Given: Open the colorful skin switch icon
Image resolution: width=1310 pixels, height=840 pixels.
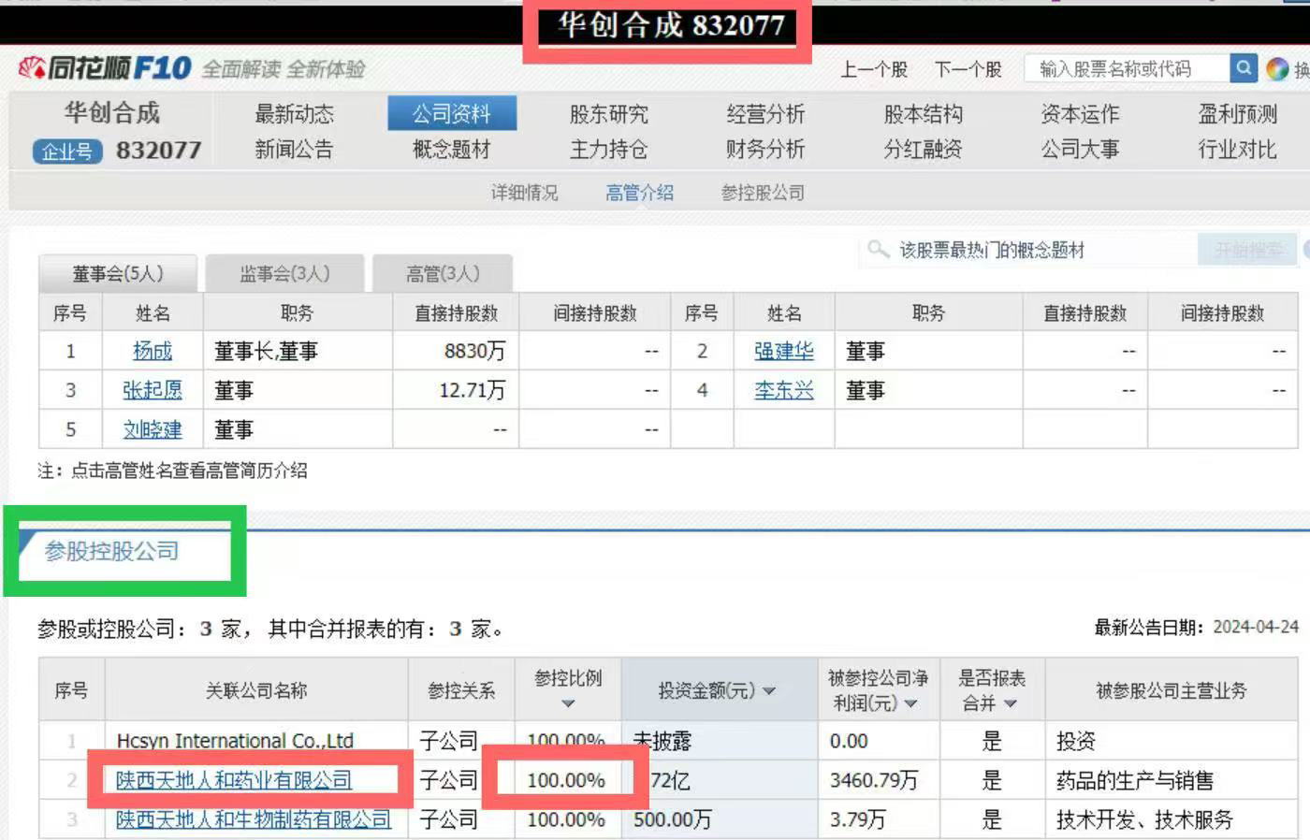Looking at the screenshot, I should click(1277, 68).
